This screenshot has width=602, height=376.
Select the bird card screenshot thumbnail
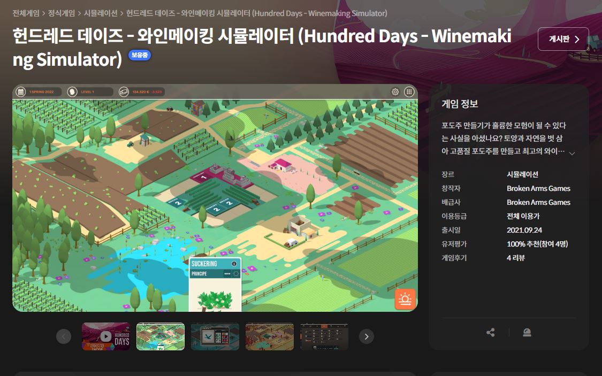pyautogui.click(x=215, y=336)
